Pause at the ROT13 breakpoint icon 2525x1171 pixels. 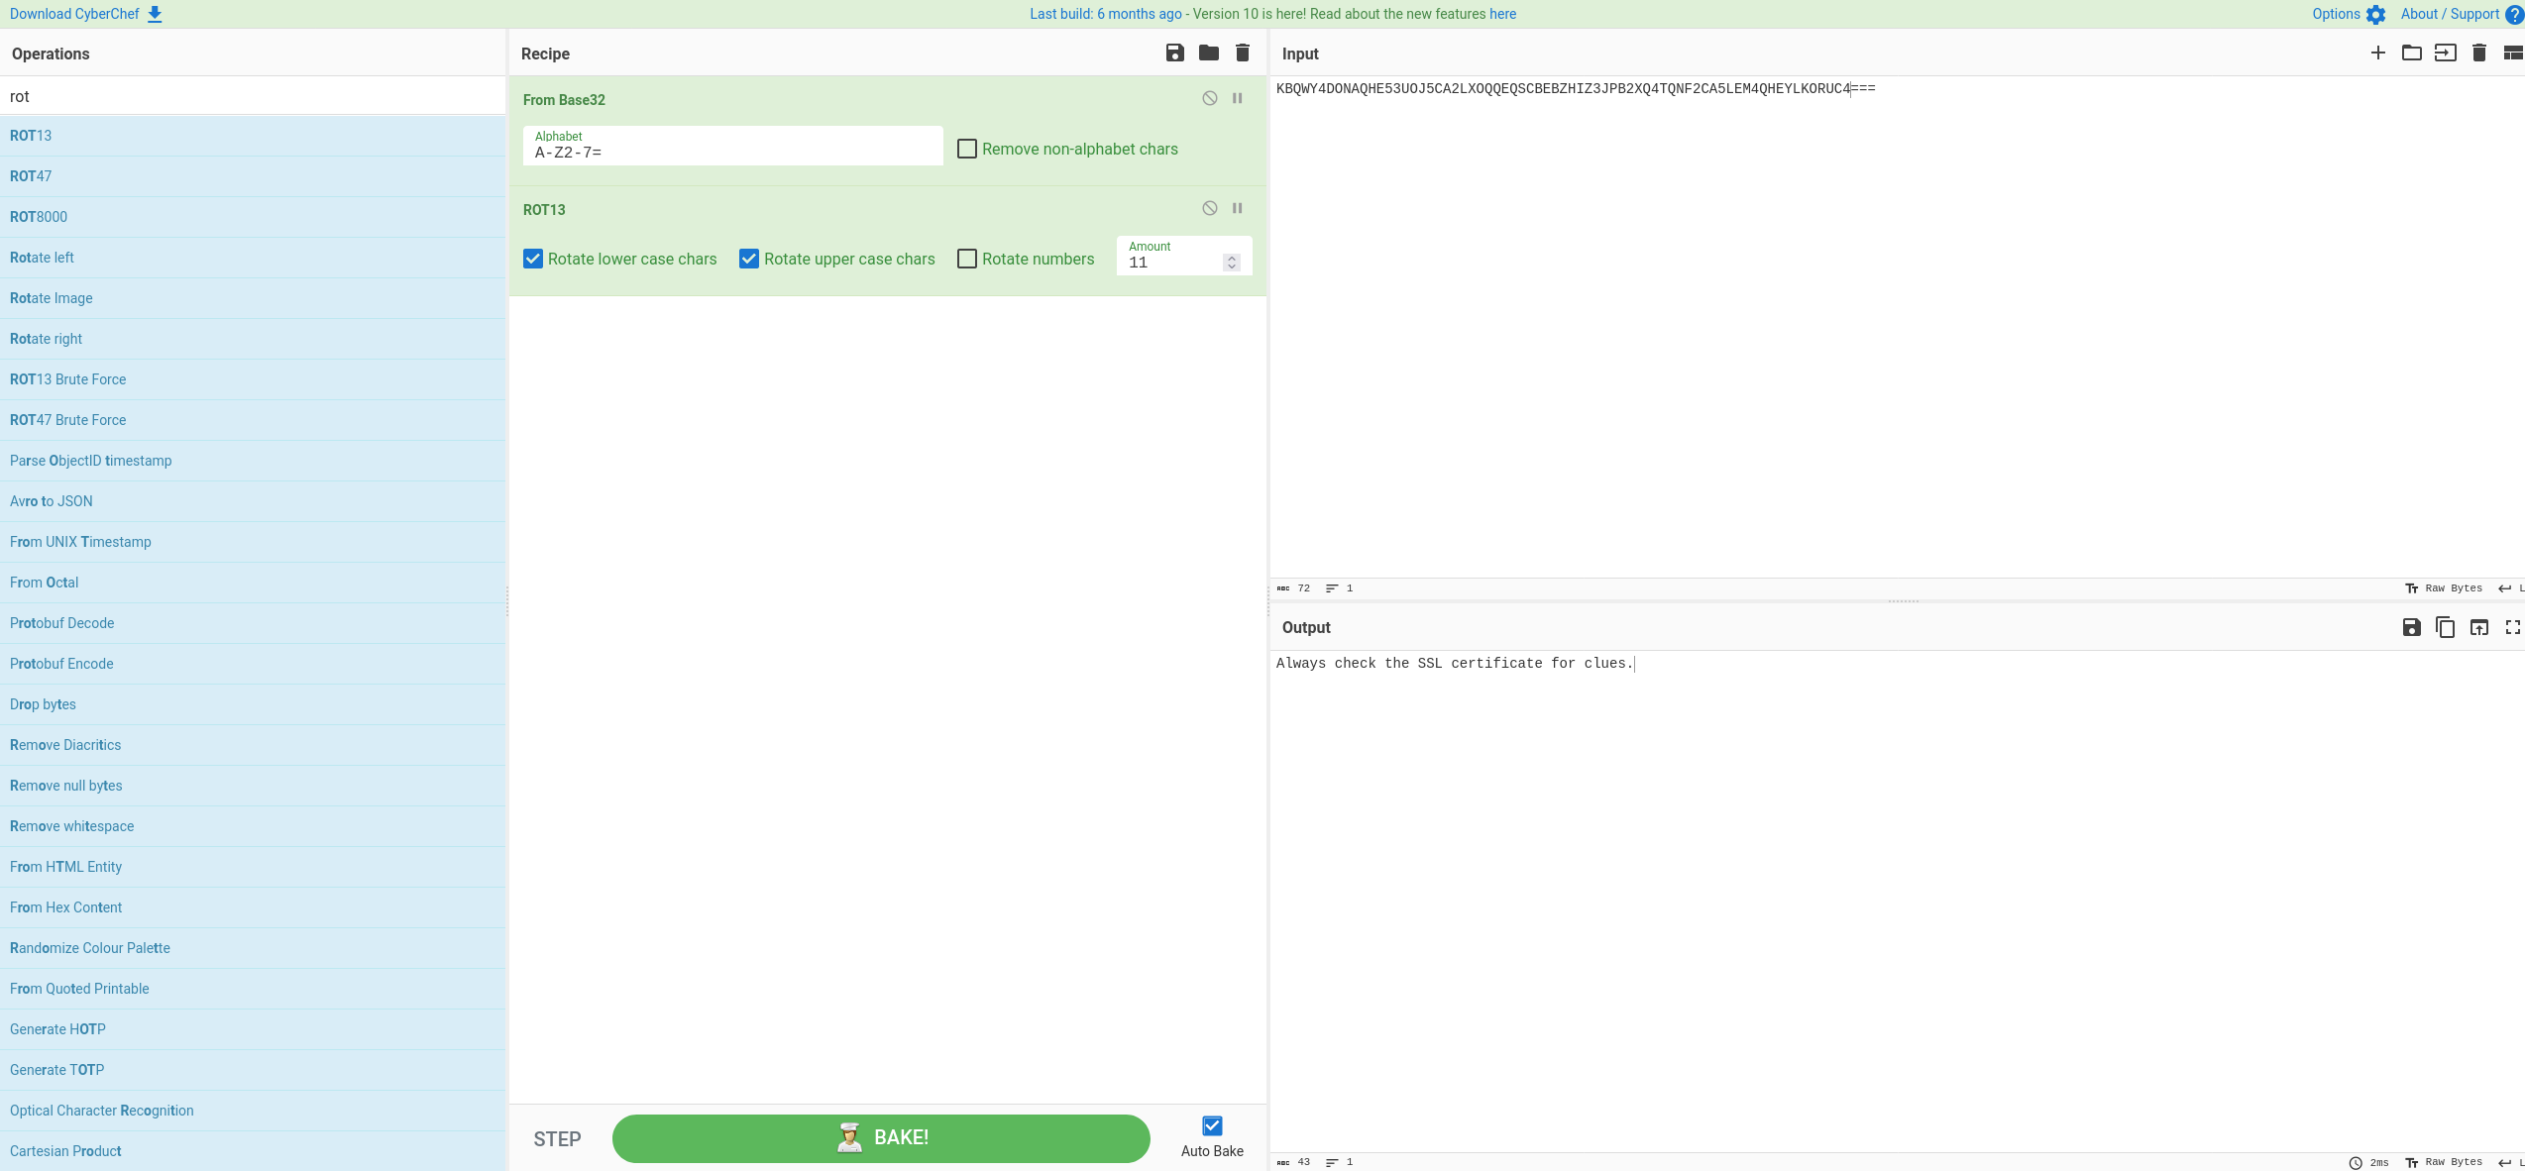coord(1237,208)
